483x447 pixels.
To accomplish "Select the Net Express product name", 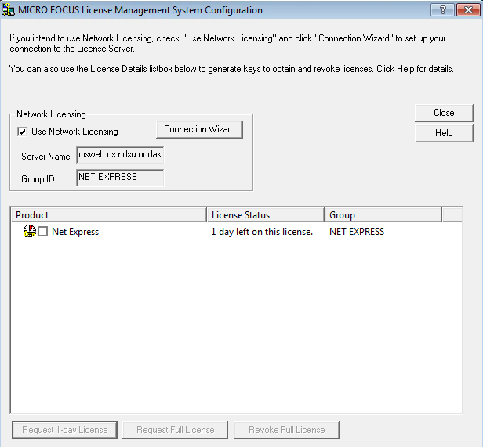I will [x=75, y=232].
